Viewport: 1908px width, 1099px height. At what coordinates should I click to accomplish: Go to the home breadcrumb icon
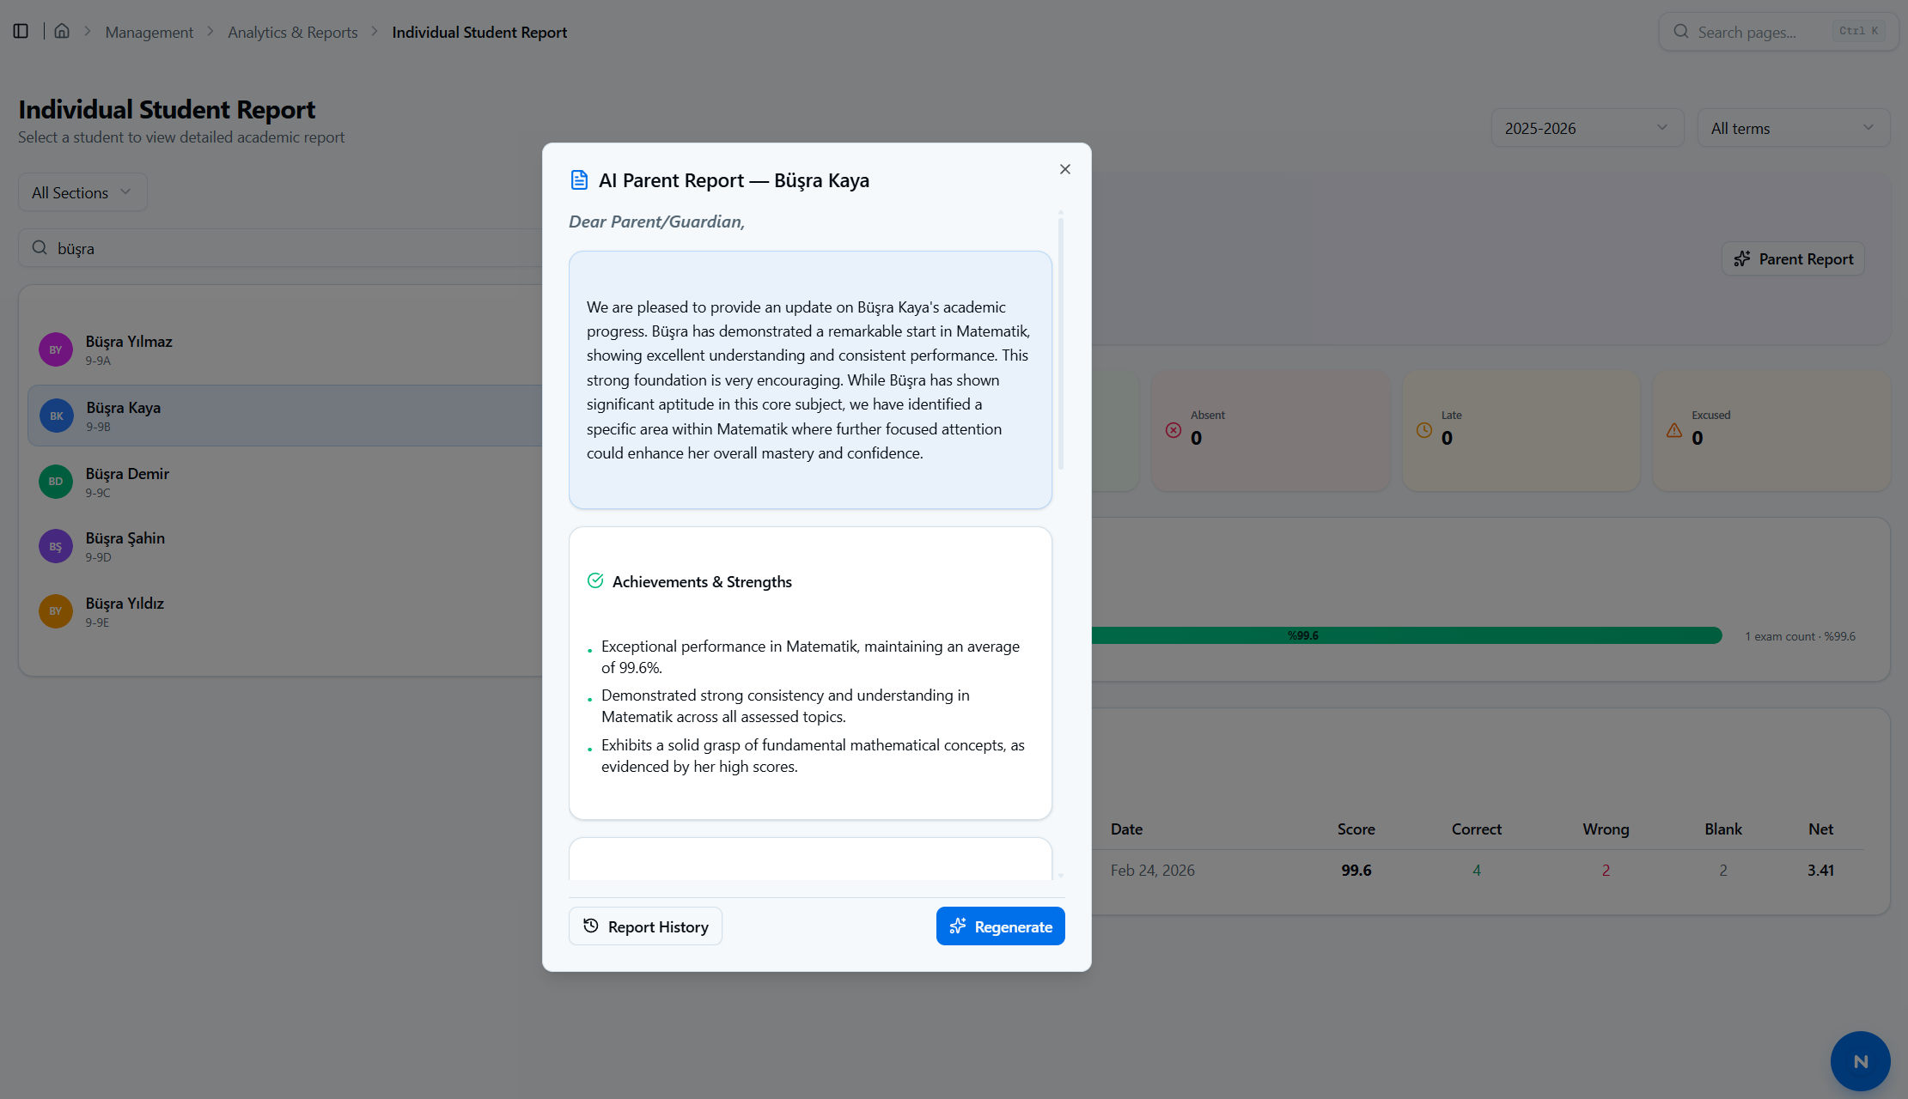pyautogui.click(x=62, y=31)
